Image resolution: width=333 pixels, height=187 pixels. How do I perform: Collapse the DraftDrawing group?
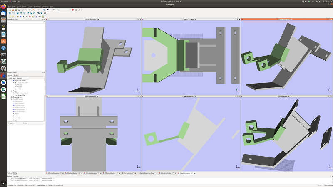10,99
